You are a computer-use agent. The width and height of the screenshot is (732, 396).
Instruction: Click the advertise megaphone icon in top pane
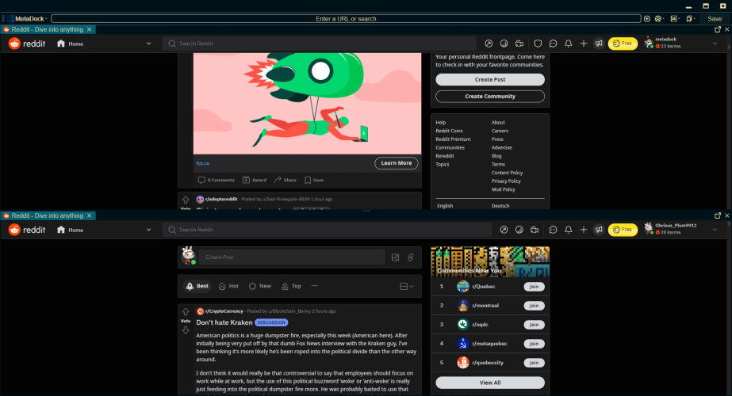tap(599, 44)
